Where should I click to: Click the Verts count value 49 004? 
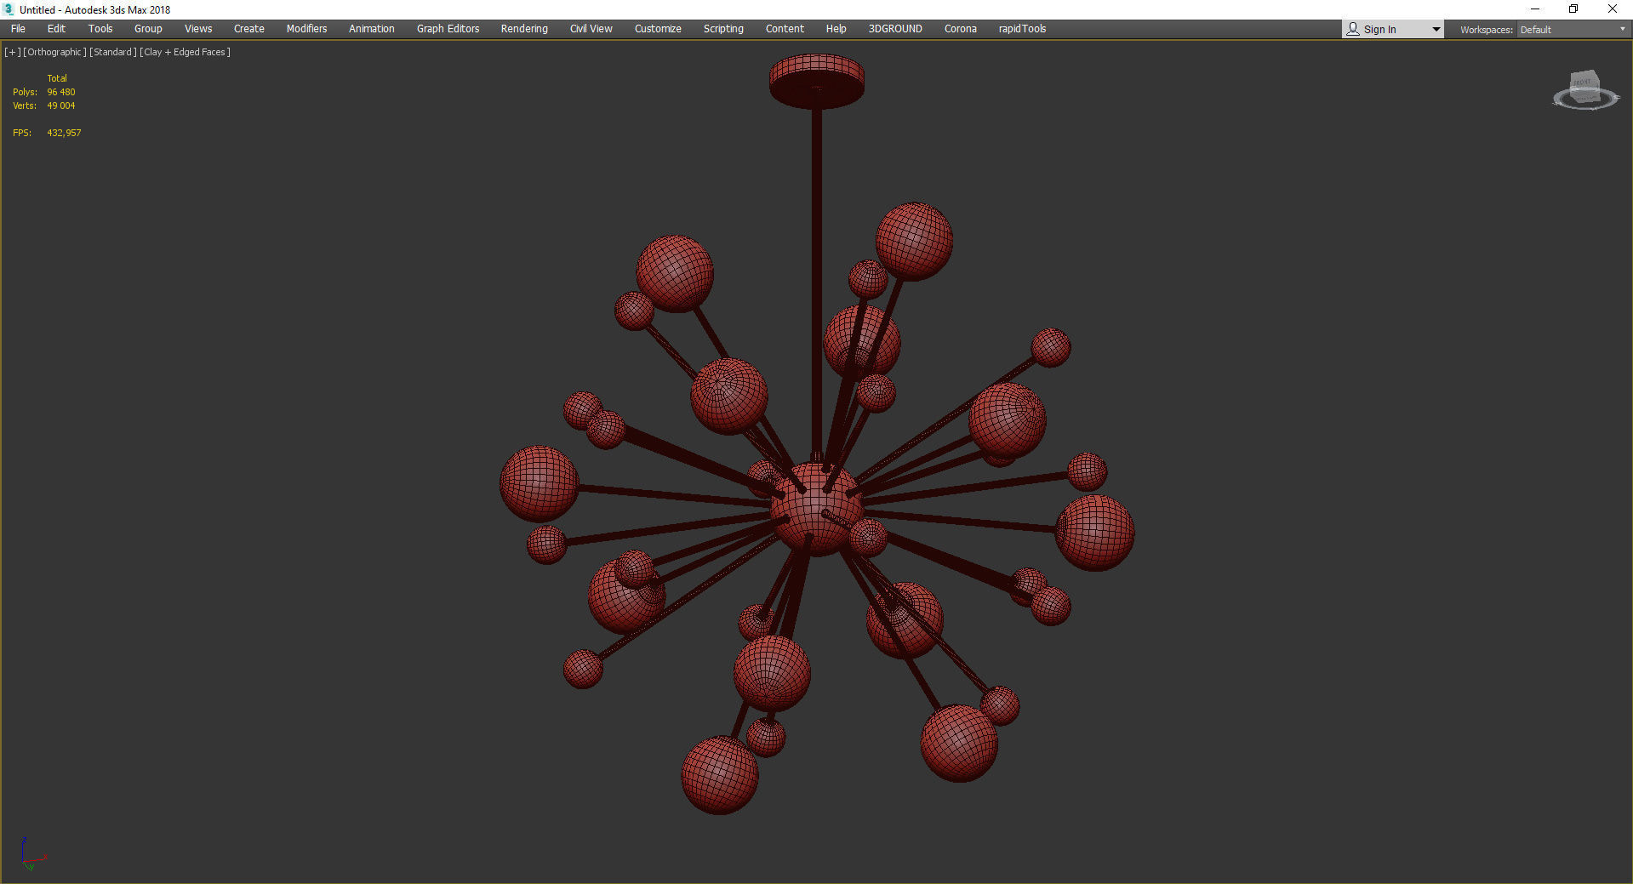coord(61,106)
